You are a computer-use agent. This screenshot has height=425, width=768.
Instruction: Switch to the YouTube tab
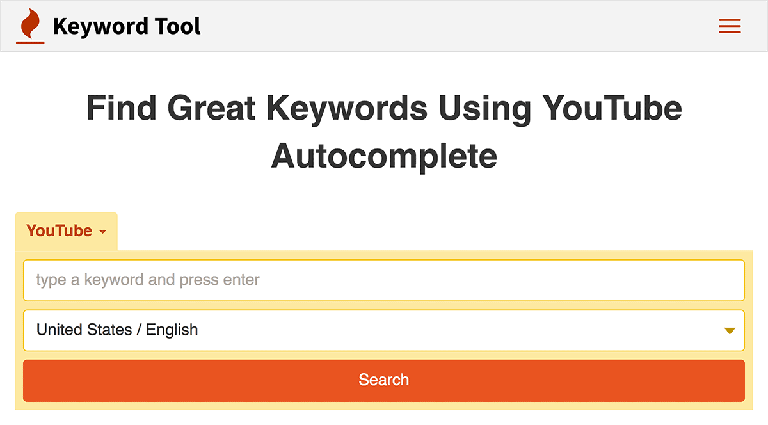coord(67,231)
